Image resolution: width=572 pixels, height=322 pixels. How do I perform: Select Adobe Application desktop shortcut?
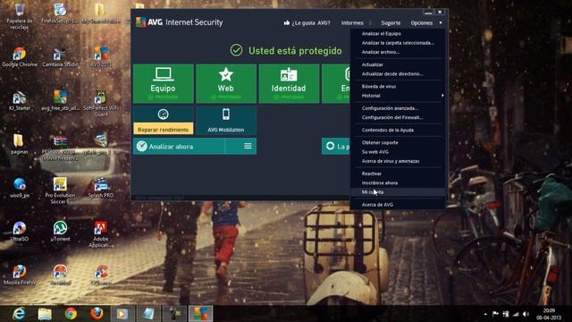click(x=101, y=234)
